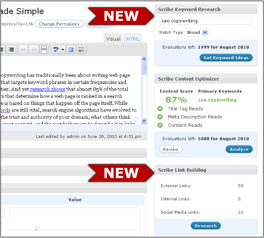Click the insert link chain icon

tap(23, 50)
